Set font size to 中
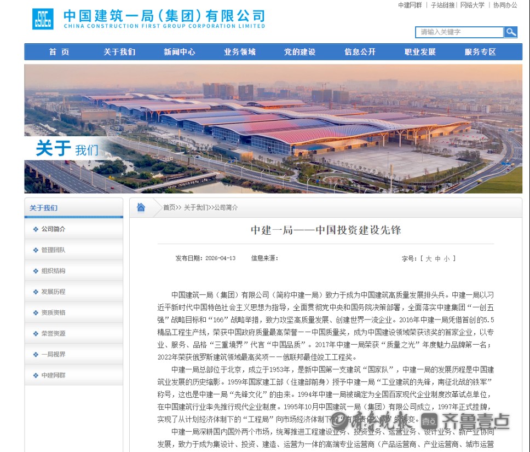The height and width of the screenshot is (452, 530). [437, 259]
